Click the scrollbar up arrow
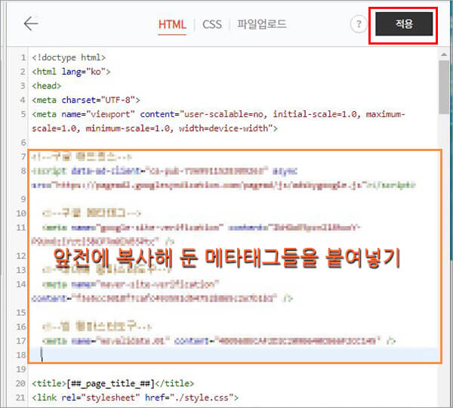Image resolution: width=453 pixels, height=408 pixels. tap(444, 54)
